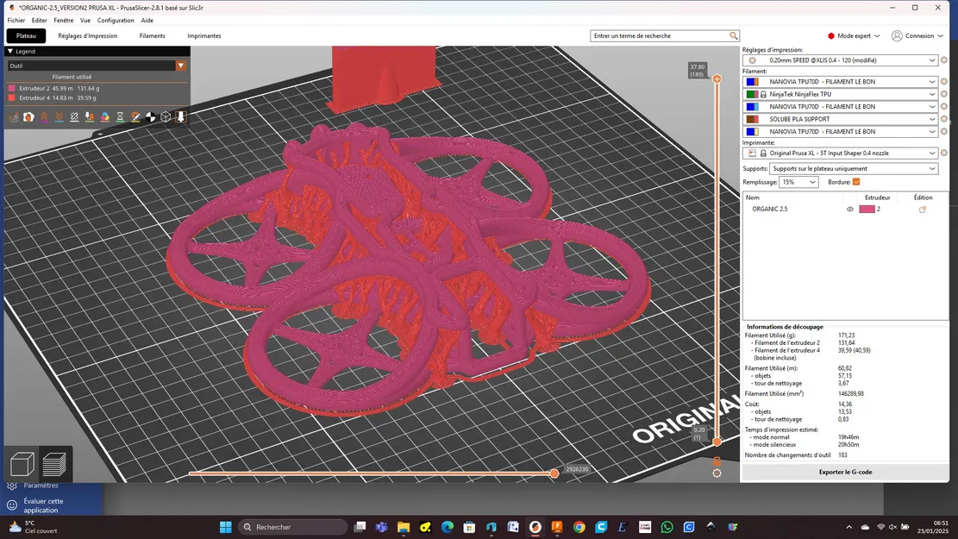Screen dimensions: 958x539
Task: Open filament settings via its gear icon
Action: coord(945,81)
